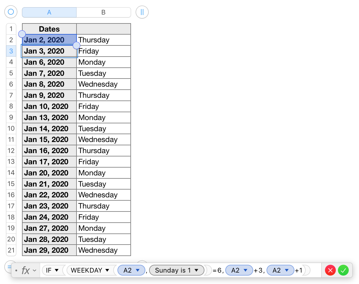Click the cell 'Jan 15, 2020'
The height and width of the screenshot is (284, 359).
click(x=49, y=140)
